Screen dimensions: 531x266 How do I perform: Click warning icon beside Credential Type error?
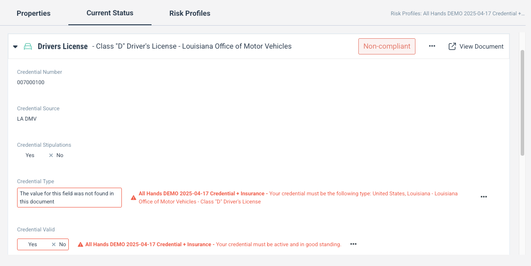134,197
